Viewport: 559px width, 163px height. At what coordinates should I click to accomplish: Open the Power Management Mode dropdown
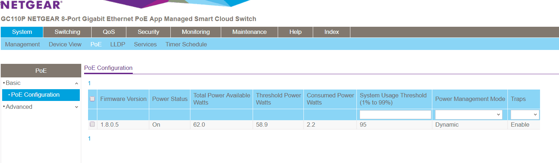468,114
